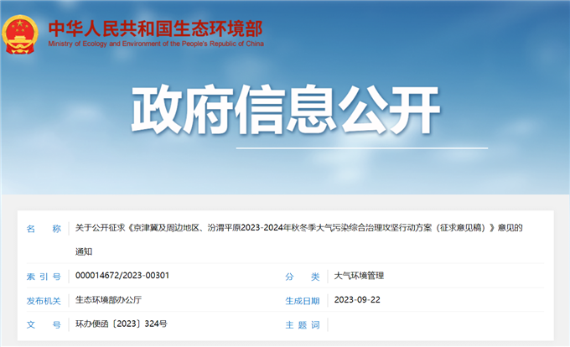Click the Ministry of Ecology and Environment English text
570x347 pixels.
click(x=156, y=44)
